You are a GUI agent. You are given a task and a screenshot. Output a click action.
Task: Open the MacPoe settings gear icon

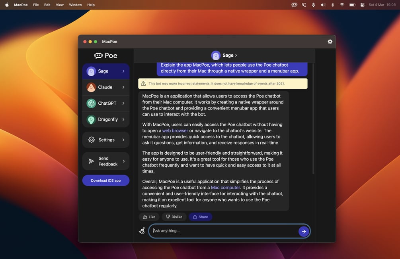(x=330, y=42)
